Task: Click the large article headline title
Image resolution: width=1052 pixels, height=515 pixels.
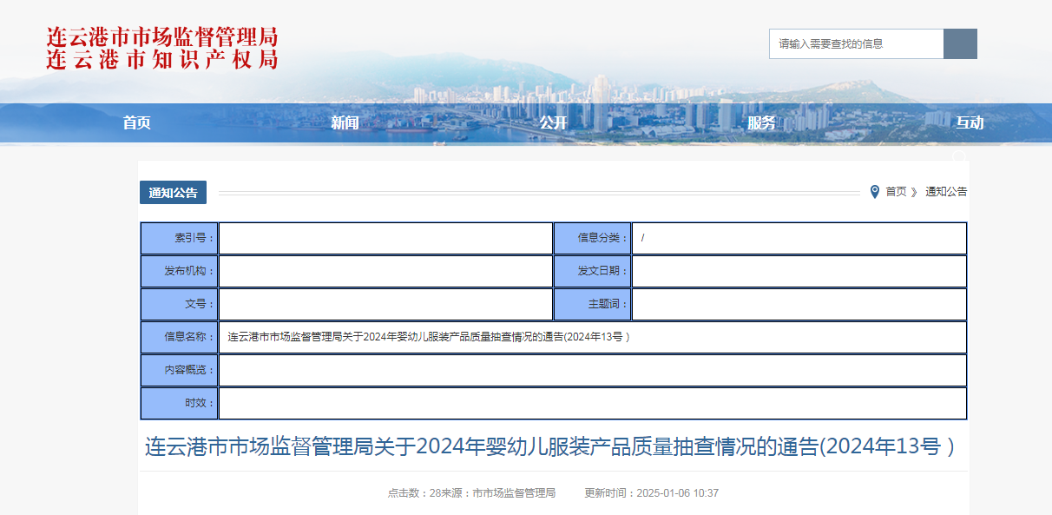Action: pyautogui.click(x=549, y=447)
